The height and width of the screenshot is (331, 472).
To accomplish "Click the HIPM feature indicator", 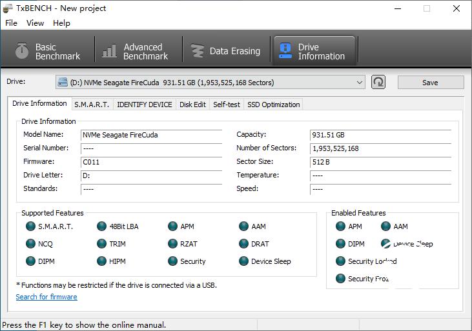I will [x=102, y=261].
